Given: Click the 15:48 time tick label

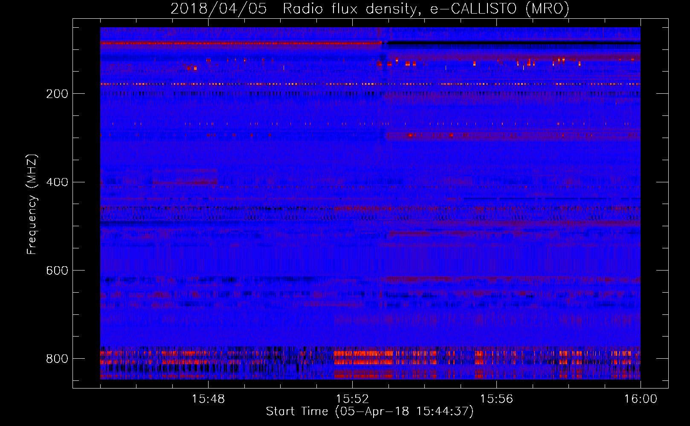Looking at the screenshot, I should pyautogui.click(x=208, y=399).
